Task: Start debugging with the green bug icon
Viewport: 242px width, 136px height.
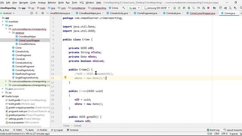Action: (189, 8)
